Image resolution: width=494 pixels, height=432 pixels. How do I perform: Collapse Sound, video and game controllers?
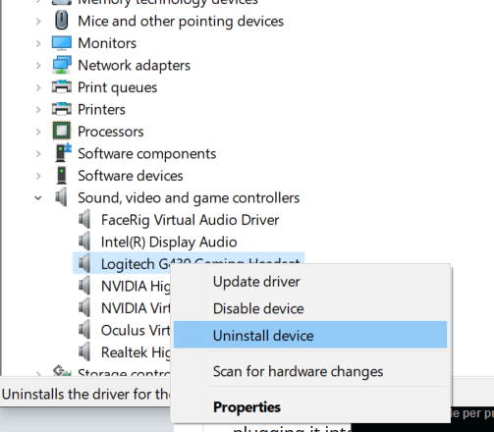[x=38, y=197]
